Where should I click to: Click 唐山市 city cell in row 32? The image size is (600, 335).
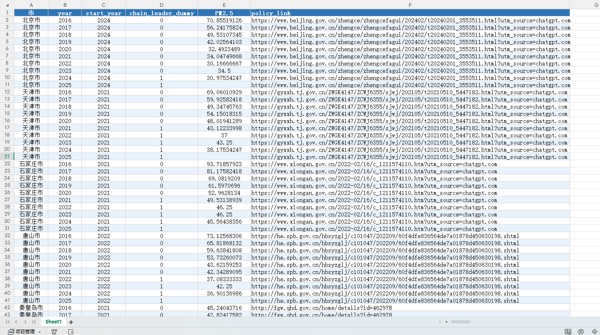pos(31,236)
